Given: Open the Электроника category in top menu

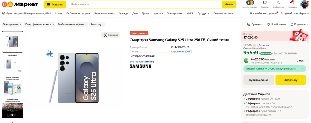Looking at the screenshot, I should pyautogui.click(x=175, y=13).
